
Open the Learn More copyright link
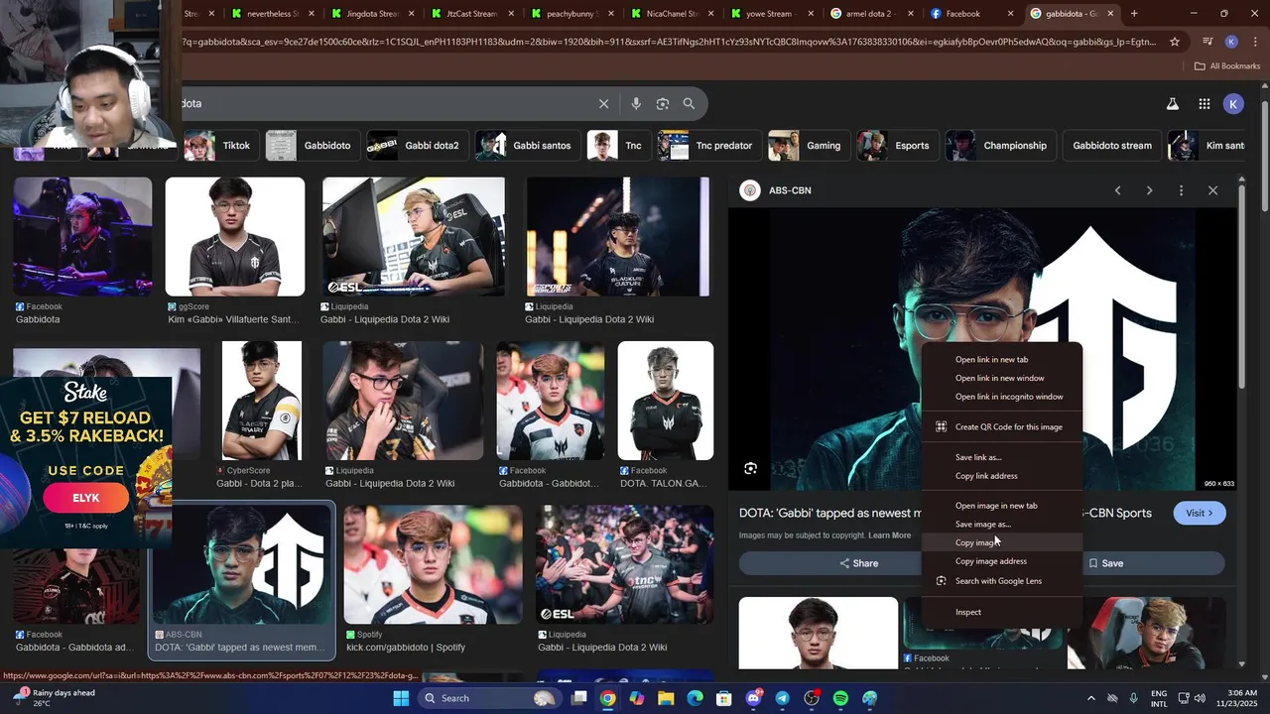(889, 535)
